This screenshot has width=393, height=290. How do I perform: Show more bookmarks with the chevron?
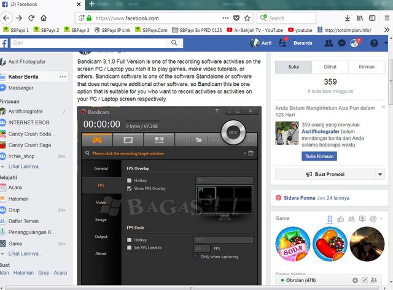coord(386,30)
